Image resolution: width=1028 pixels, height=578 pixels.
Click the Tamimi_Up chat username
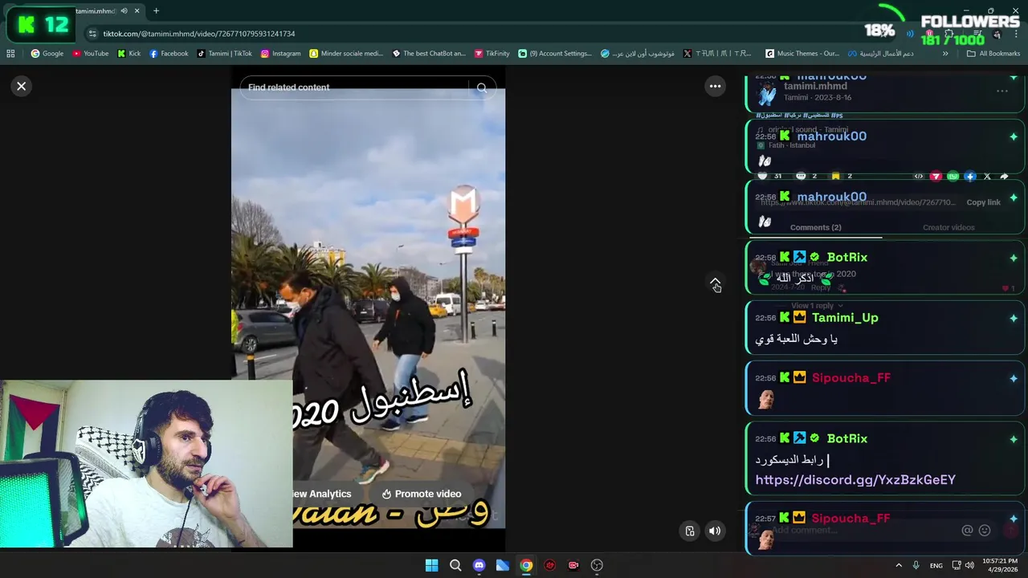[845, 317]
